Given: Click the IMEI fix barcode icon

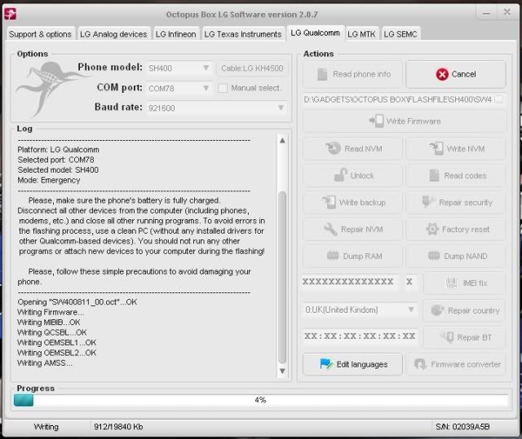Looking at the screenshot, I should (451, 283).
